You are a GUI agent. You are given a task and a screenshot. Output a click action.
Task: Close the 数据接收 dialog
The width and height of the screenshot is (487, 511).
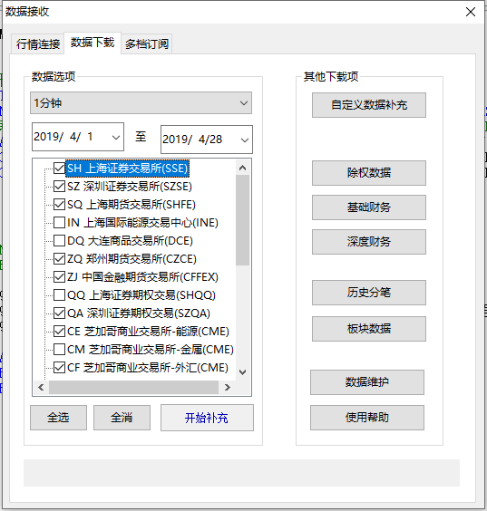[x=471, y=12]
